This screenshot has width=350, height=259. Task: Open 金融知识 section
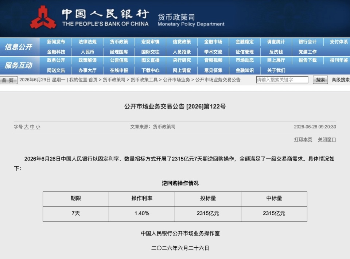pos(245,70)
